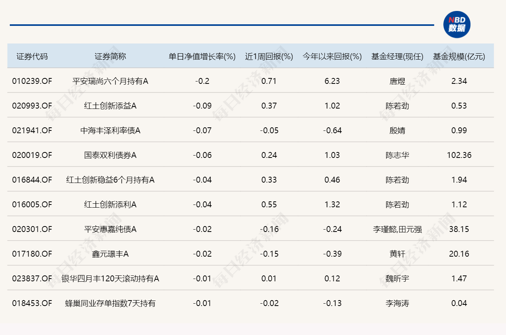Click the 102.36 fund size value
The image size is (506, 335).
click(459, 155)
